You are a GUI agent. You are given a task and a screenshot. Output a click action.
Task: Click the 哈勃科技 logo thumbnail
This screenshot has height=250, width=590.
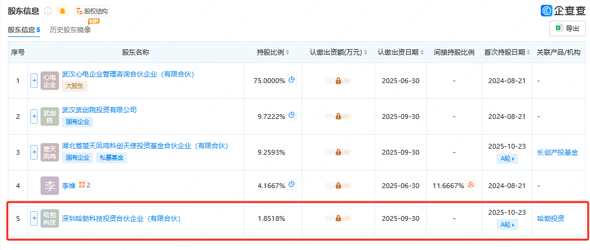(50, 218)
